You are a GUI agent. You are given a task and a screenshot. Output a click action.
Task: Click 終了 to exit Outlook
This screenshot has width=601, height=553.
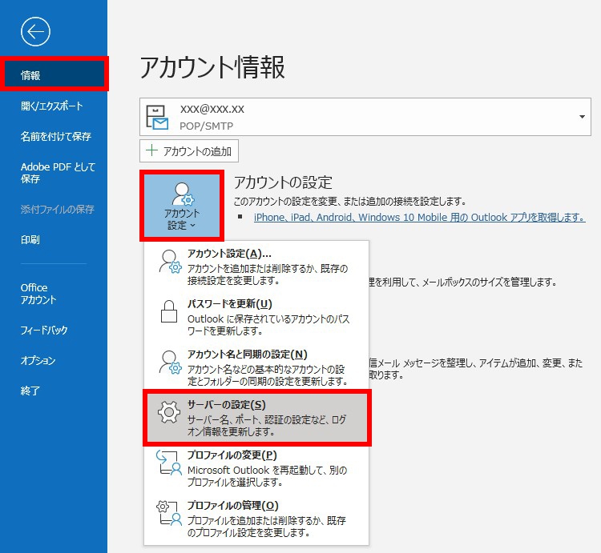click(x=30, y=391)
